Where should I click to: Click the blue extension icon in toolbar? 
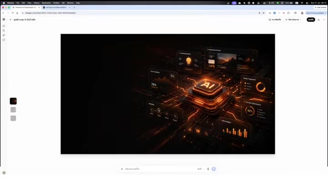click(x=274, y=13)
